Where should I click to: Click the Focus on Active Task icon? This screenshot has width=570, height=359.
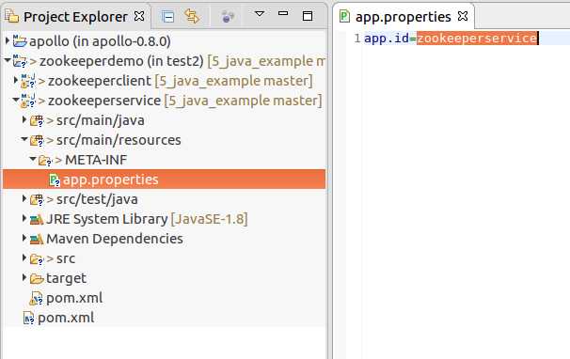pos(228,16)
